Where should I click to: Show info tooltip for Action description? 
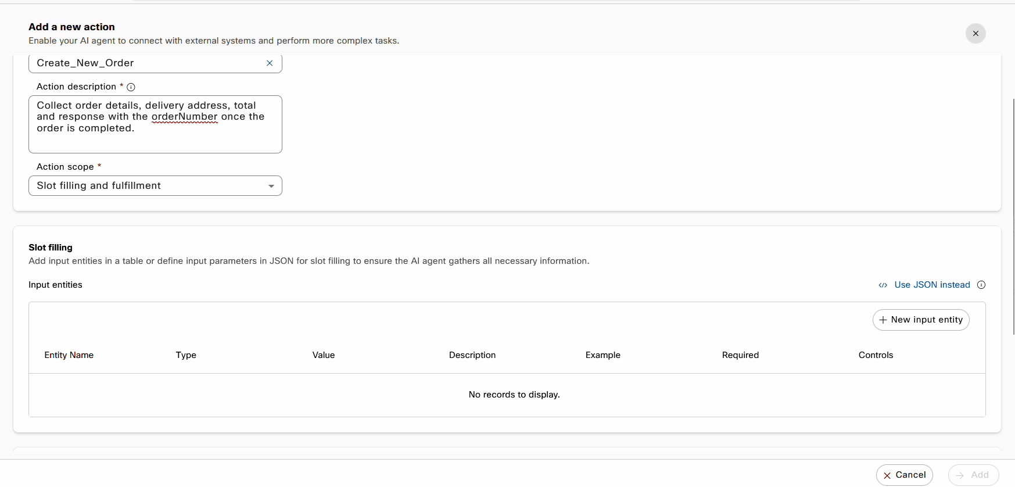point(131,87)
